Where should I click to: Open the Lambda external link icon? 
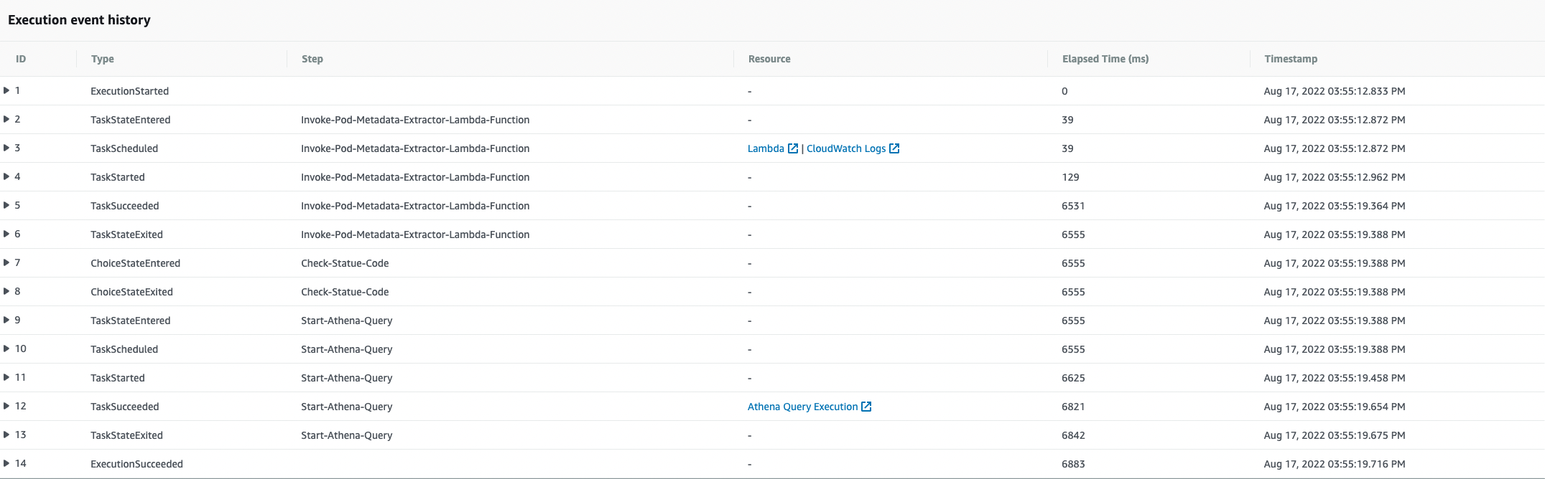click(x=793, y=148)
